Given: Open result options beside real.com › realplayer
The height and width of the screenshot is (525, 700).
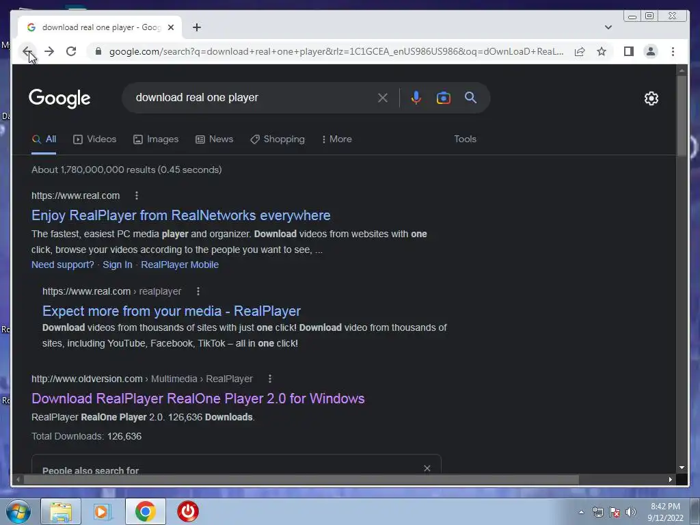Looking at the screenshot, I should pyautogui.click(x=198, y=291).
